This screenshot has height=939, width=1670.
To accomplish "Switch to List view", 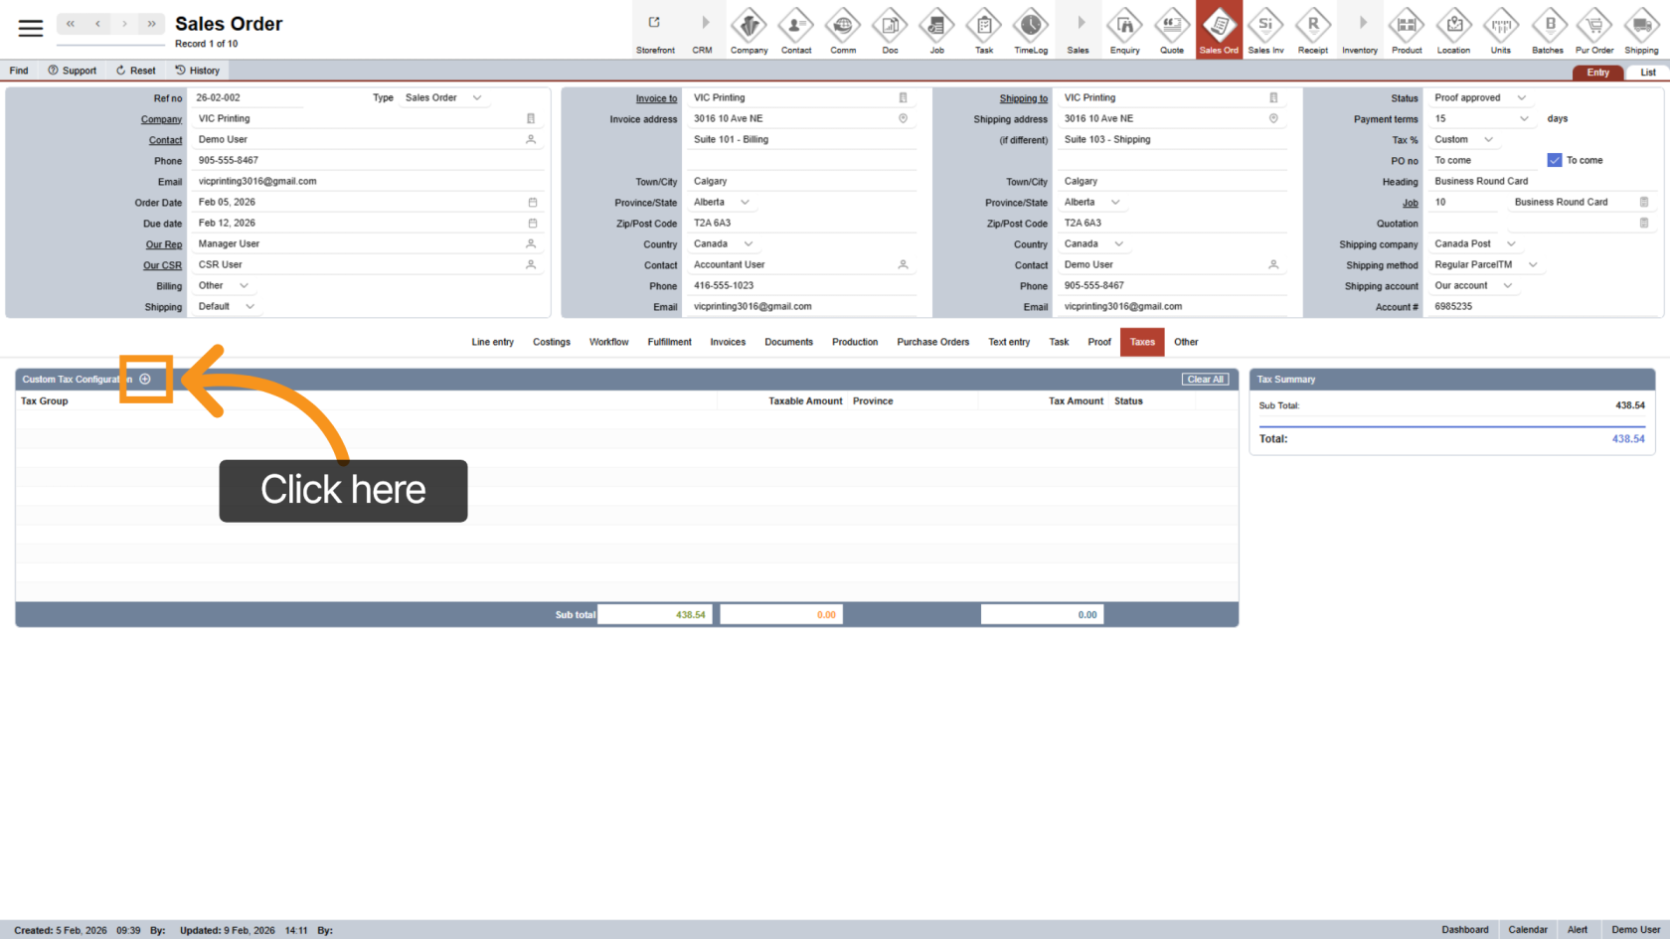I will (1647, 73).
